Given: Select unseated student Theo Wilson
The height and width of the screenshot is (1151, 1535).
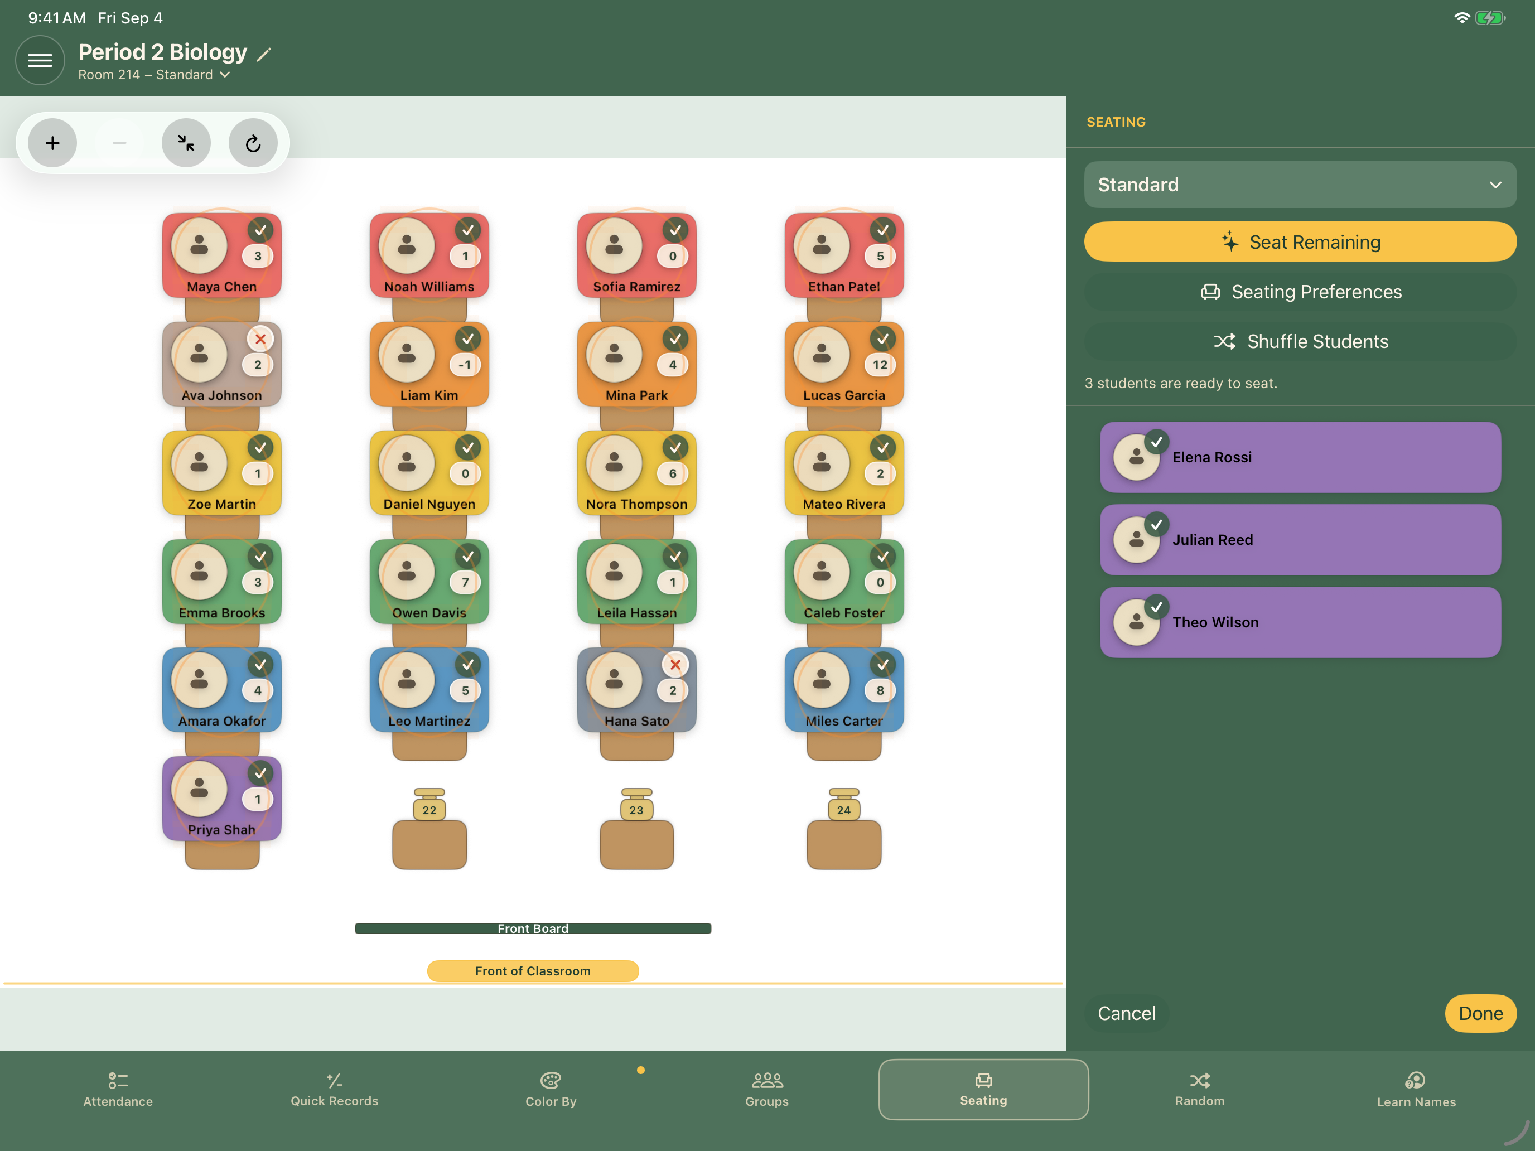Looking at the screenshot, I should point(1300,622).
